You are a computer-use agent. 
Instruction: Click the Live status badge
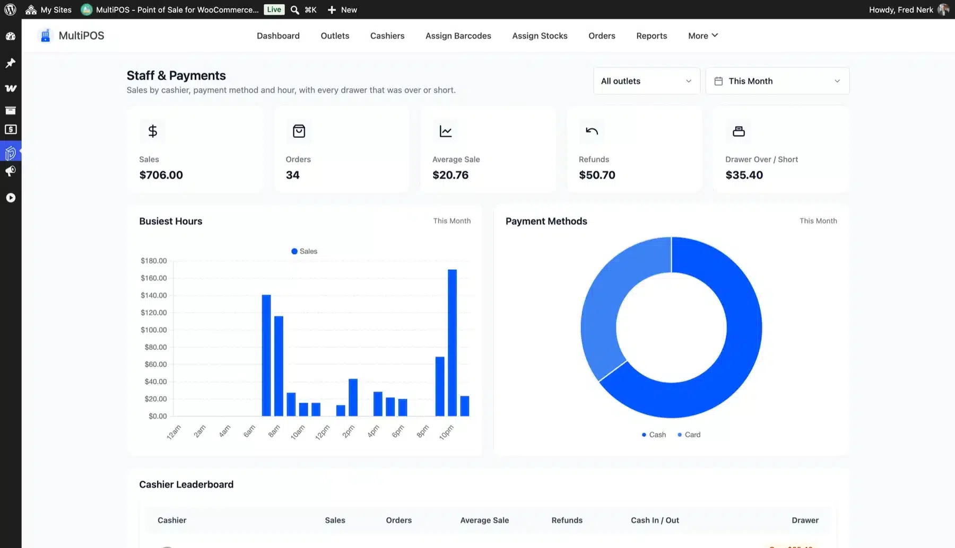point(274,10)
